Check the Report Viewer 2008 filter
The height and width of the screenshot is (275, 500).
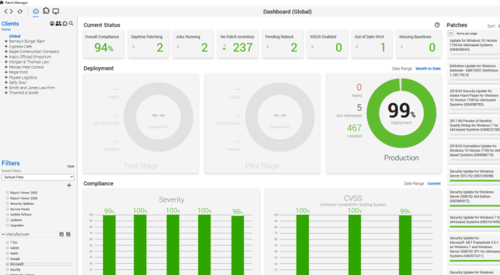(7, 198)
